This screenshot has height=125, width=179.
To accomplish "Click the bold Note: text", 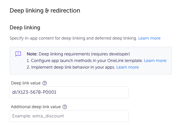I will click(32, 54).
